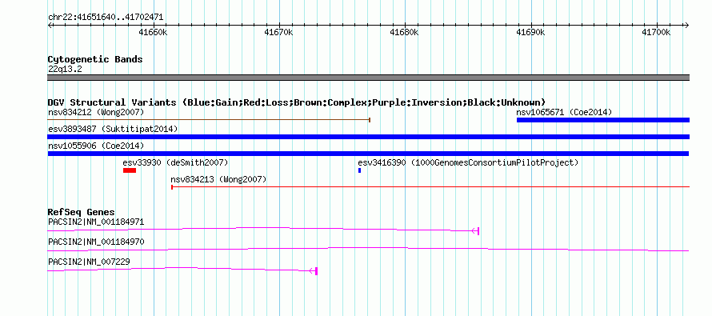This screenshot has width=712, height=316.
Task: Click the DGV Structural Variants track title
Action: point(297,102)
